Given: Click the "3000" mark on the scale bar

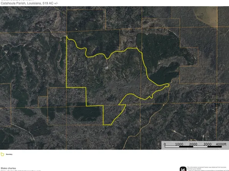Looking at the screenshot, I should [207, 144].
